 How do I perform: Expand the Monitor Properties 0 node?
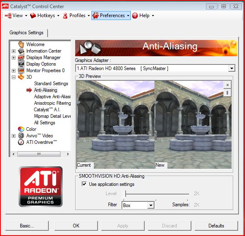coord(13,71)
